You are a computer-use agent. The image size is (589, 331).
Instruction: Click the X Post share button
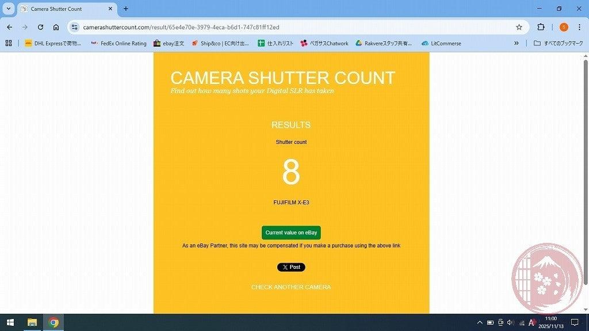point(291,267)
